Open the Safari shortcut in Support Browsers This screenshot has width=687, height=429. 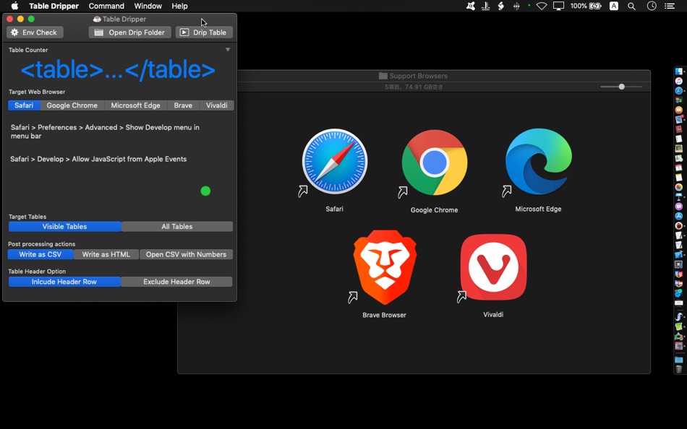coord(335,162)
